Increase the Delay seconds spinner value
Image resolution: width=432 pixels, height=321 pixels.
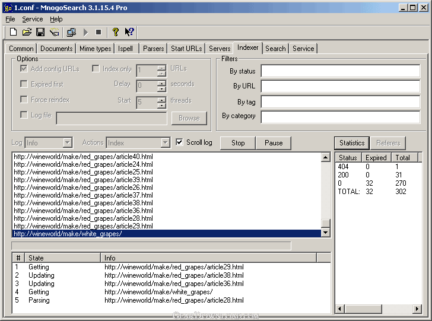161,82
